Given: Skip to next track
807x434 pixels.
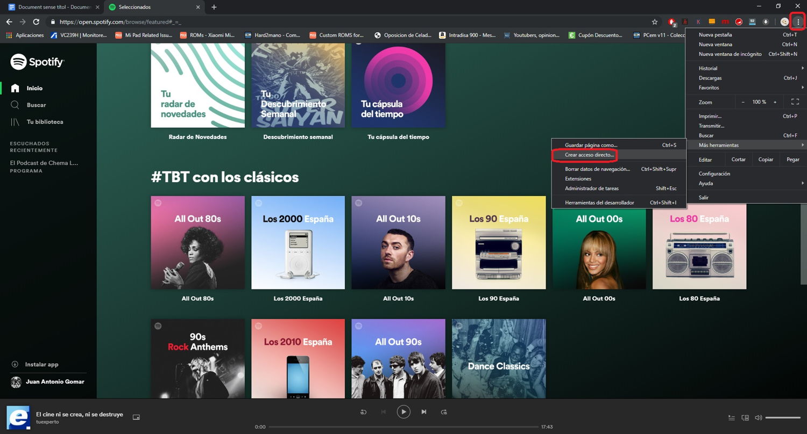Looking at the screenshot, I should [x=424, y=412].
